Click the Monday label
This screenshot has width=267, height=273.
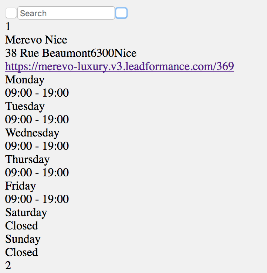tap(25, 80)
